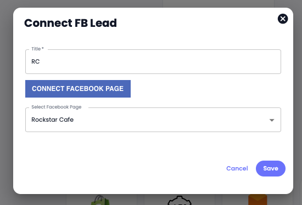This screenshot has width=302, height=205.
Task: Open the Select Facebook Page dropdown
Action: click(x=153, y=119)
